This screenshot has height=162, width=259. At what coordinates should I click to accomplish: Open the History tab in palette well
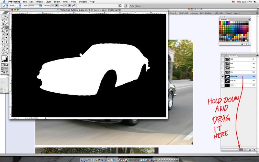coord(139,6)
